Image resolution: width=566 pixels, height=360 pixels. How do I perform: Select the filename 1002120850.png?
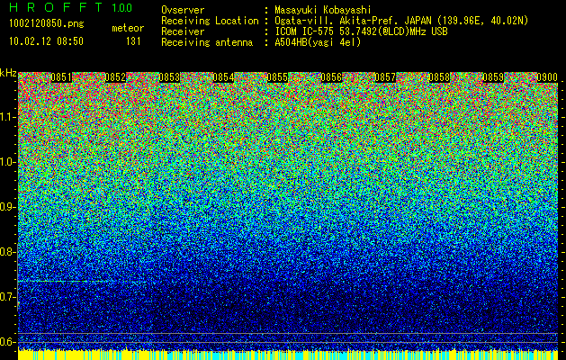(x=46, y=23)
